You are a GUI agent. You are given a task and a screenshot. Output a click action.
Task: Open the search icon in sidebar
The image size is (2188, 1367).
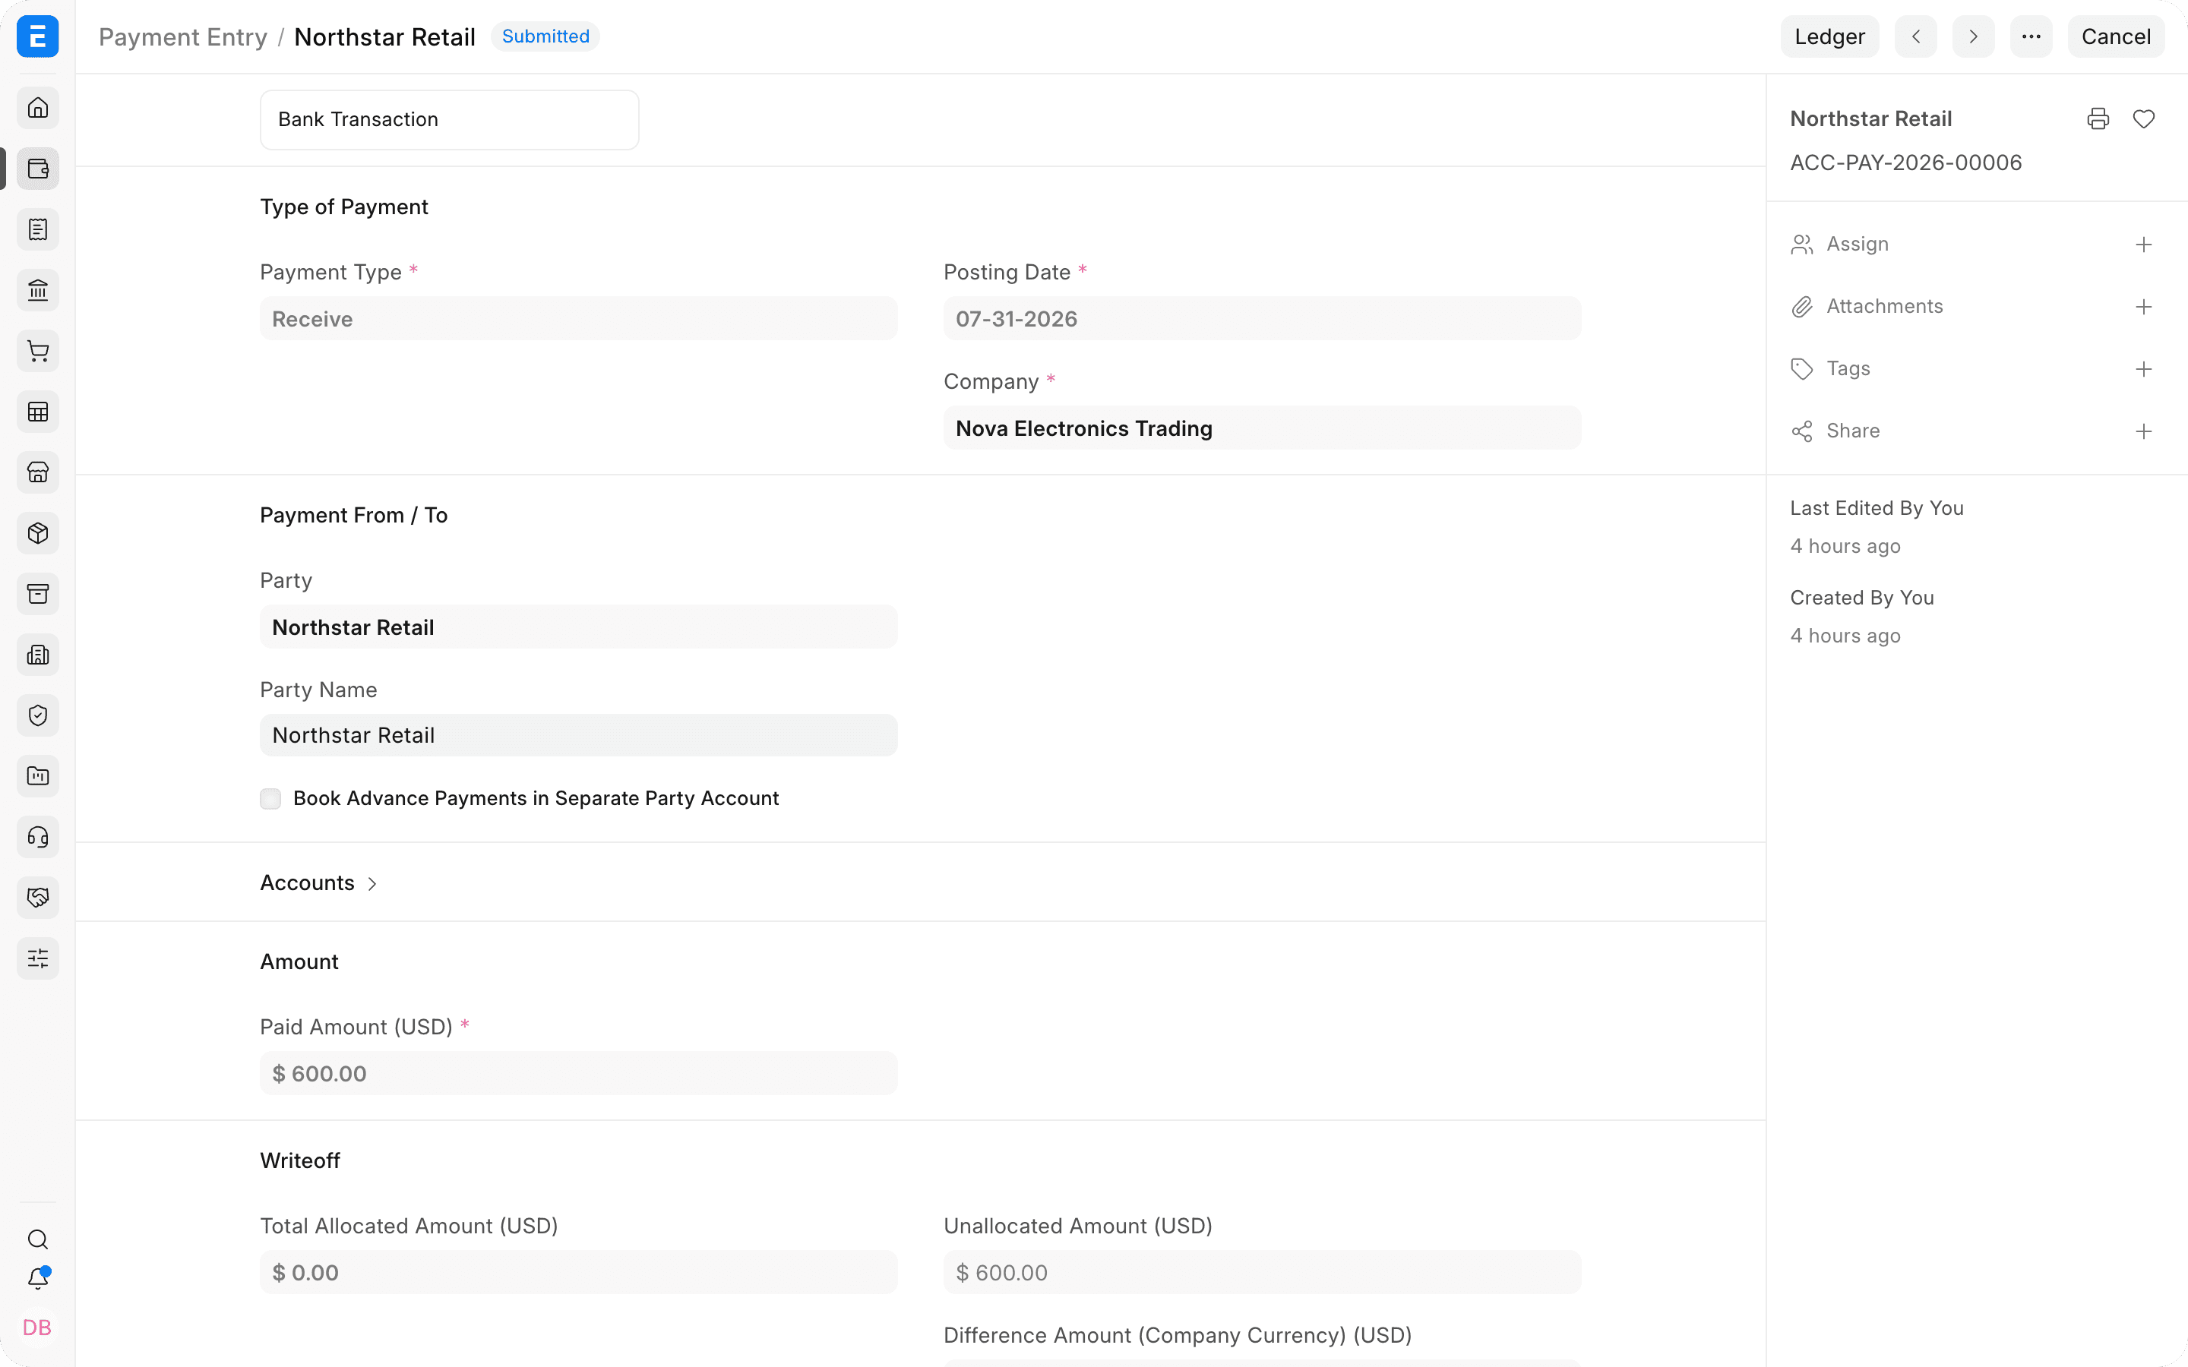point(38,1239)
